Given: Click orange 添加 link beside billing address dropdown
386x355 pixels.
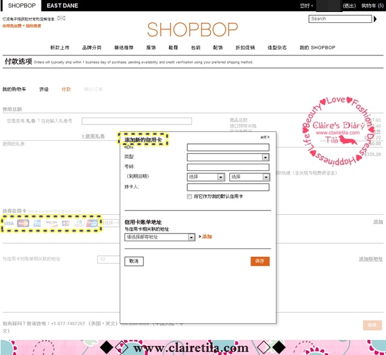Looking at the screenshot, I should click(207, 237).
